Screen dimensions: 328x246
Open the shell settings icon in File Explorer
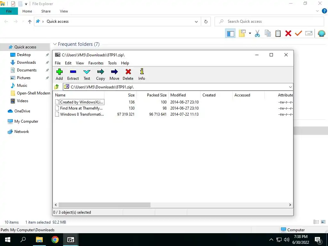(321, 33)
